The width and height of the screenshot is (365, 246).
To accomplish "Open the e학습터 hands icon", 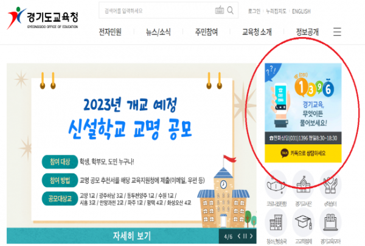I will [330, 184].
